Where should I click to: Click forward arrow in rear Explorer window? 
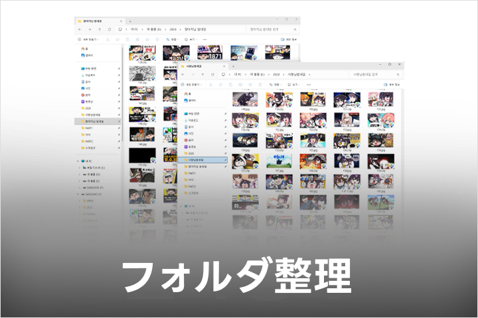tap(90, 30)
